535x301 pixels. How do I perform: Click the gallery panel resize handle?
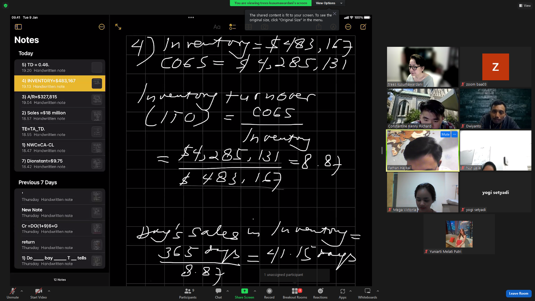point(382,151)
